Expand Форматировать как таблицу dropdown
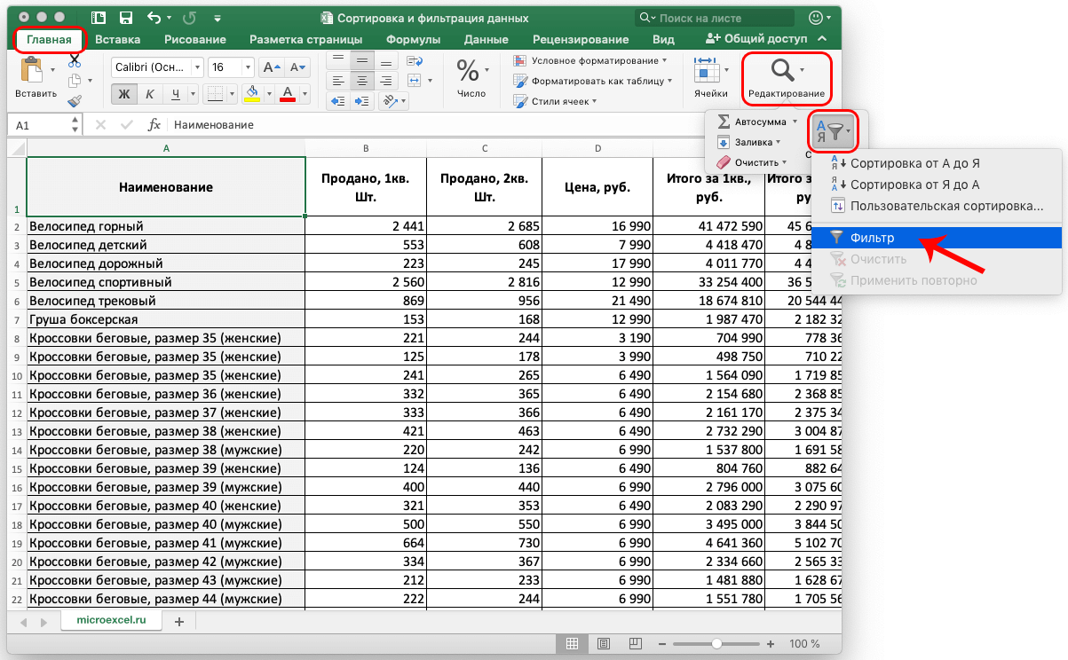Viewport: 1068px width, 660px height. point(668,81)
